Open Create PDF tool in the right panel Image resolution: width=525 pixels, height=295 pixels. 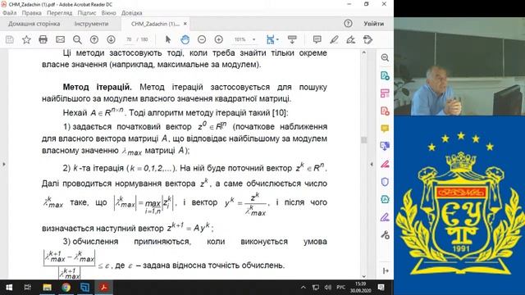pos(385,111)
